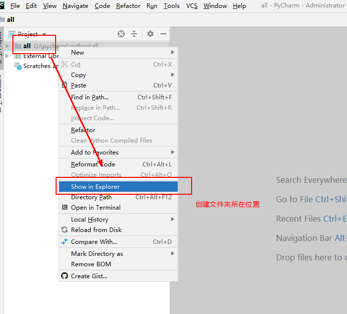Click the reload icon beside Reload from Disk

pos(65,230)
